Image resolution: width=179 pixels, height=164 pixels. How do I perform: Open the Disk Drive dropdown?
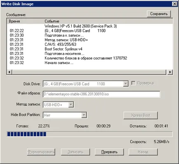point(125,84)
